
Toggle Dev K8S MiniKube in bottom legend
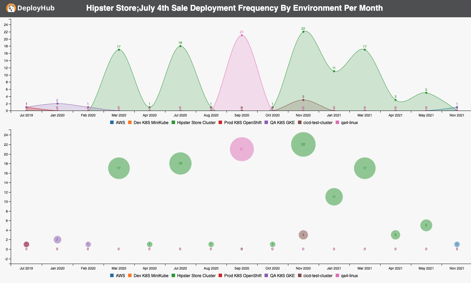pos(148,276)
